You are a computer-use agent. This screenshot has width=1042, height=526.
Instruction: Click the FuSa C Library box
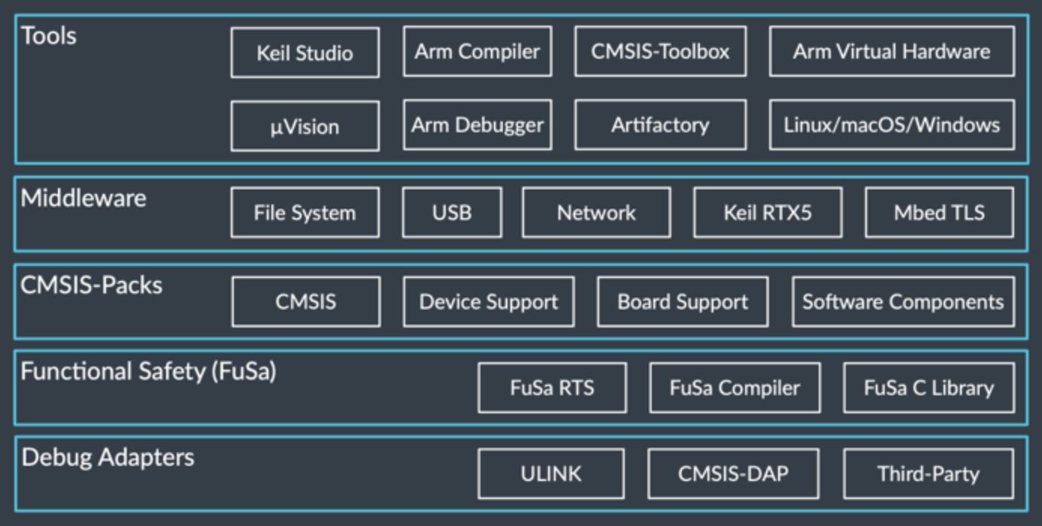[x=928, y=388]
